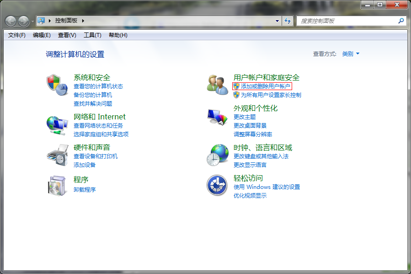The height and width of the screenshot is (274, 411).
Task: Click 更改键盘或其他输入法 link
Action: [261, 156]
